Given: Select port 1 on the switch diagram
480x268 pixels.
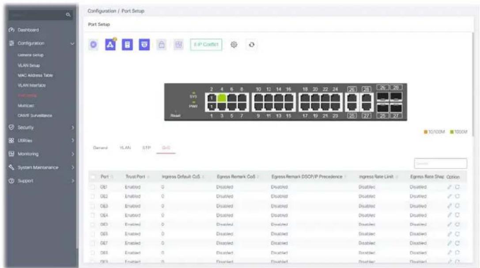Looking at the screenshot, I should coord(212,107).
